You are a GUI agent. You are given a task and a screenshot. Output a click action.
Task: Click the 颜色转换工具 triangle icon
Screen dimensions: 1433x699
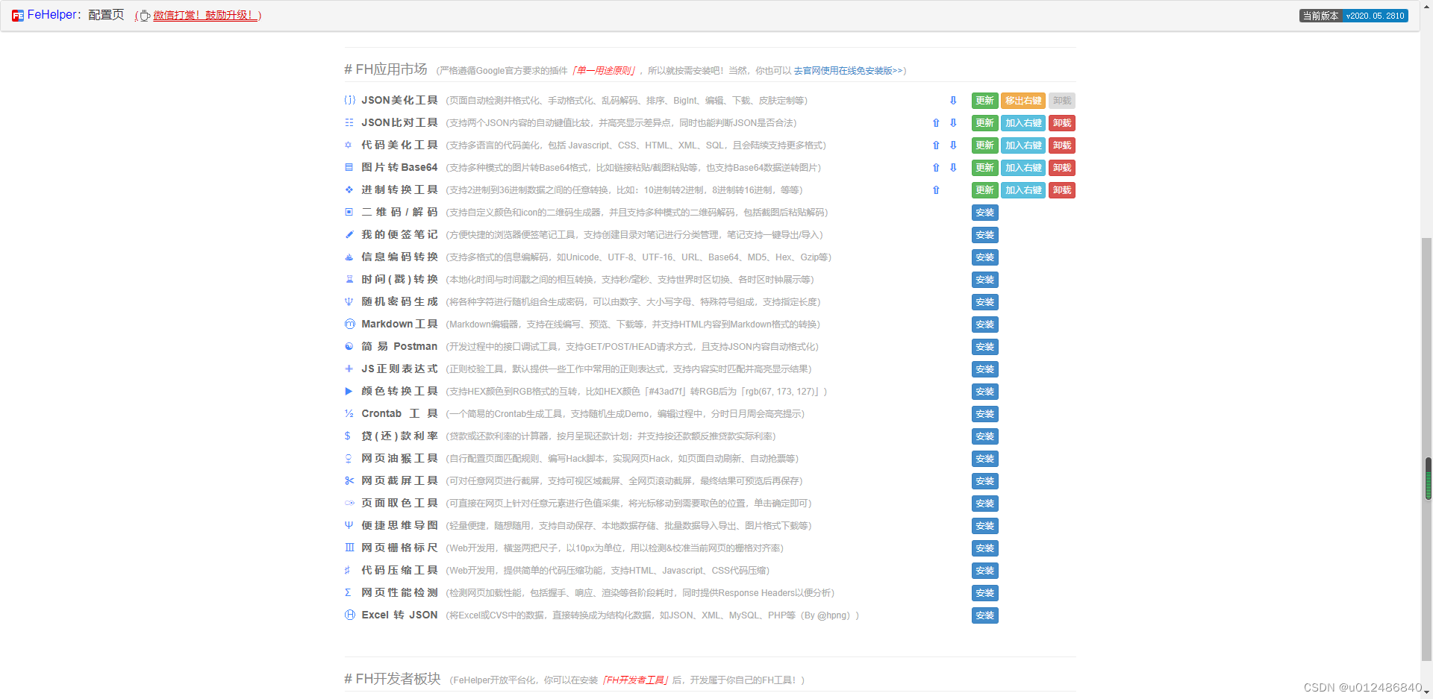349,391
